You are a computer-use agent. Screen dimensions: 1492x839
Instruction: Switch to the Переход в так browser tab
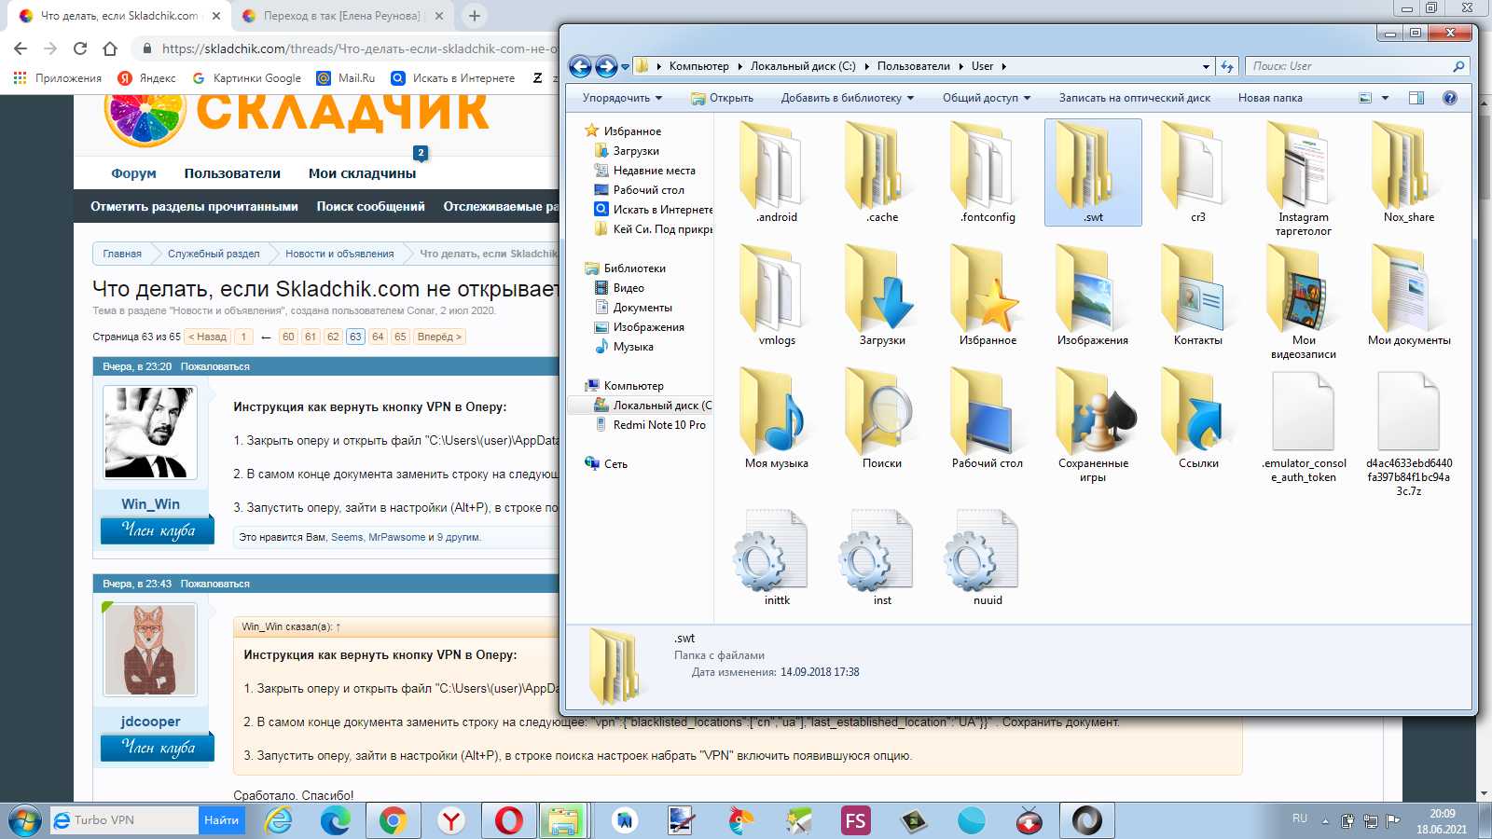[341, 16]
